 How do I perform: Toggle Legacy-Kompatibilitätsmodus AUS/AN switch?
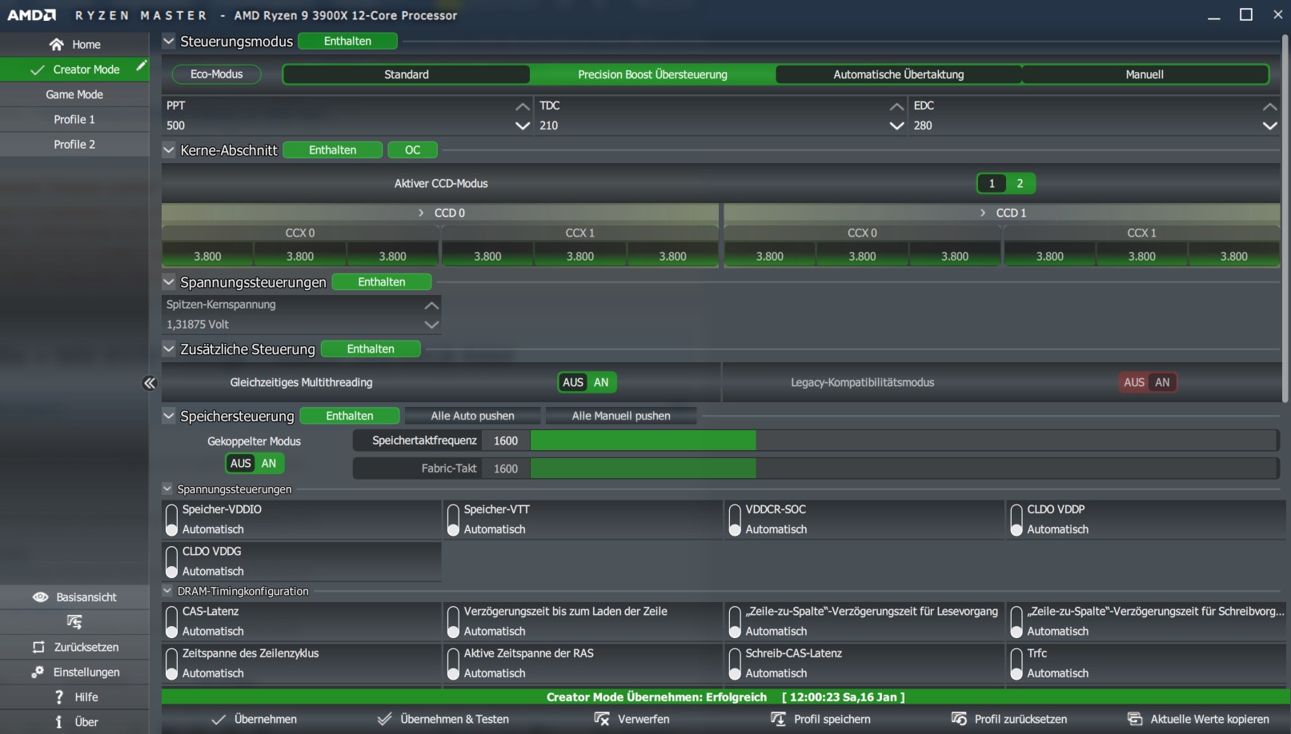[1149, 382]
